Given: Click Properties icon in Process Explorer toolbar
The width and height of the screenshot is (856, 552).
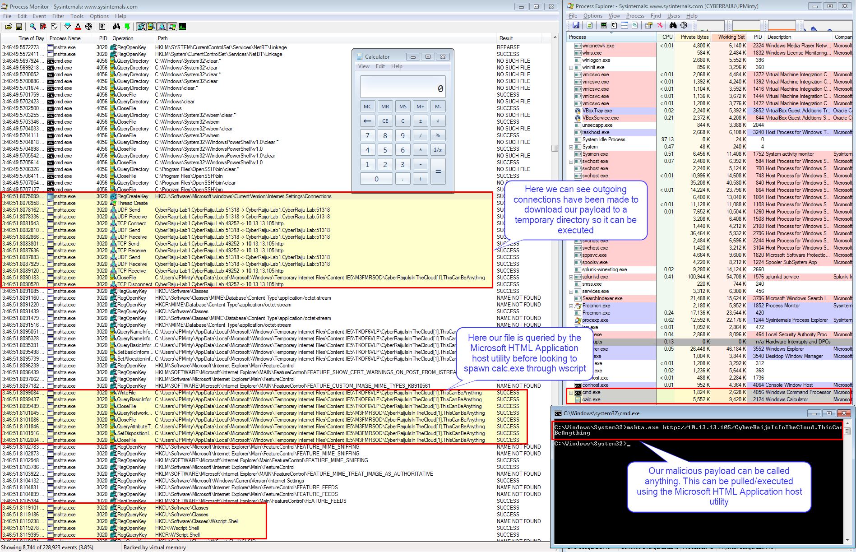Looking at the screenshot, I should (x=649, y=25).
